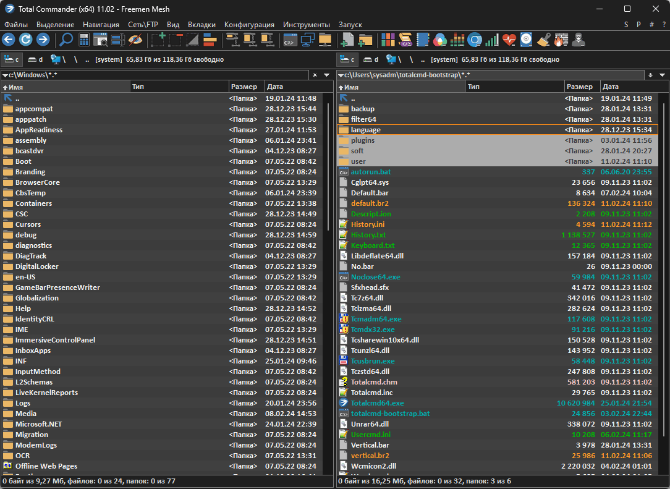Click the blue Back arrow toolbar icon
This screenshot has height=489, width=670.
9,40
